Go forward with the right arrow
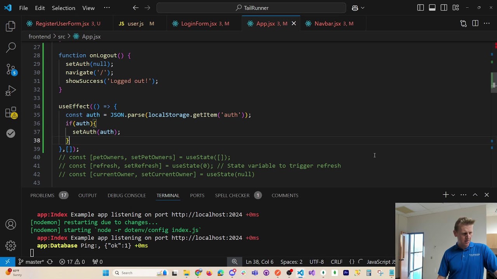This screenshot has height=279, width=497. (147, 8)
